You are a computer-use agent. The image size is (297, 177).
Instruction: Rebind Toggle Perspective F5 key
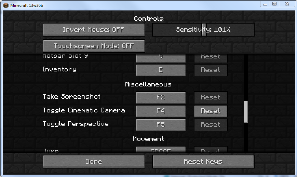tap(161, 125)
